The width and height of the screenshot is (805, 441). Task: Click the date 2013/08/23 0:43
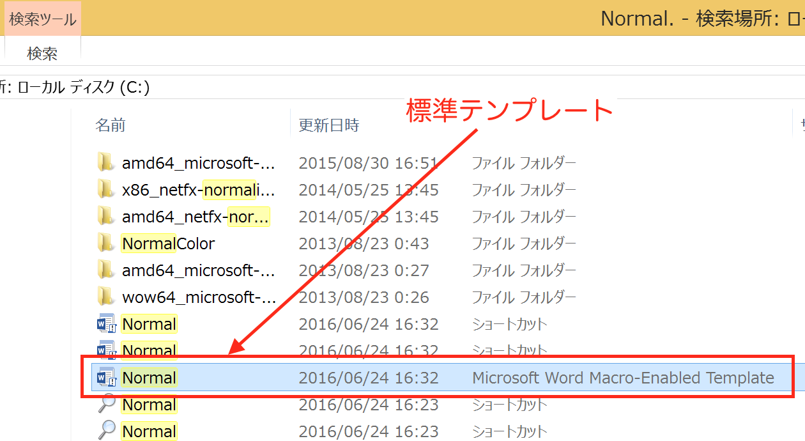[364, 244]
